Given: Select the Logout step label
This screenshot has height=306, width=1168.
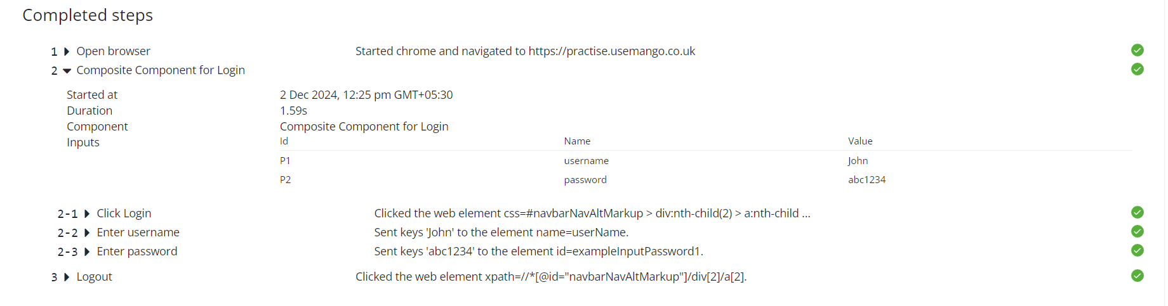Looking at the screenshot, I should (94, 277).
